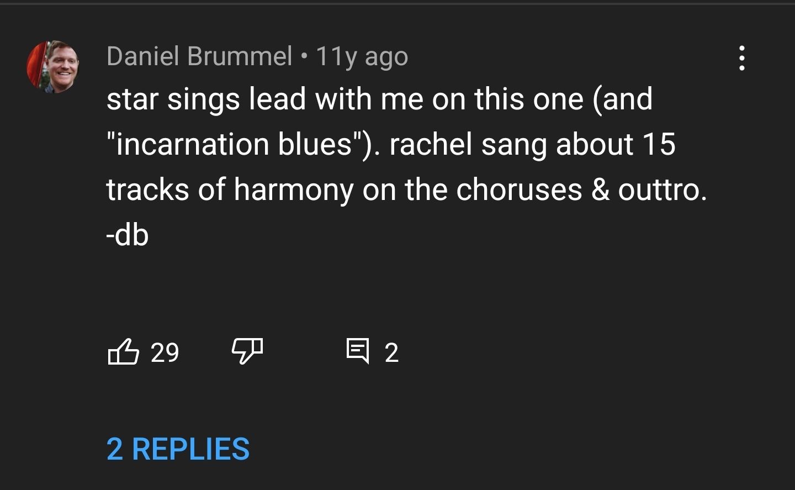Click the reply count "2" beside the bubble
This screenshot has height=490, width=795.
click(391, 352)
